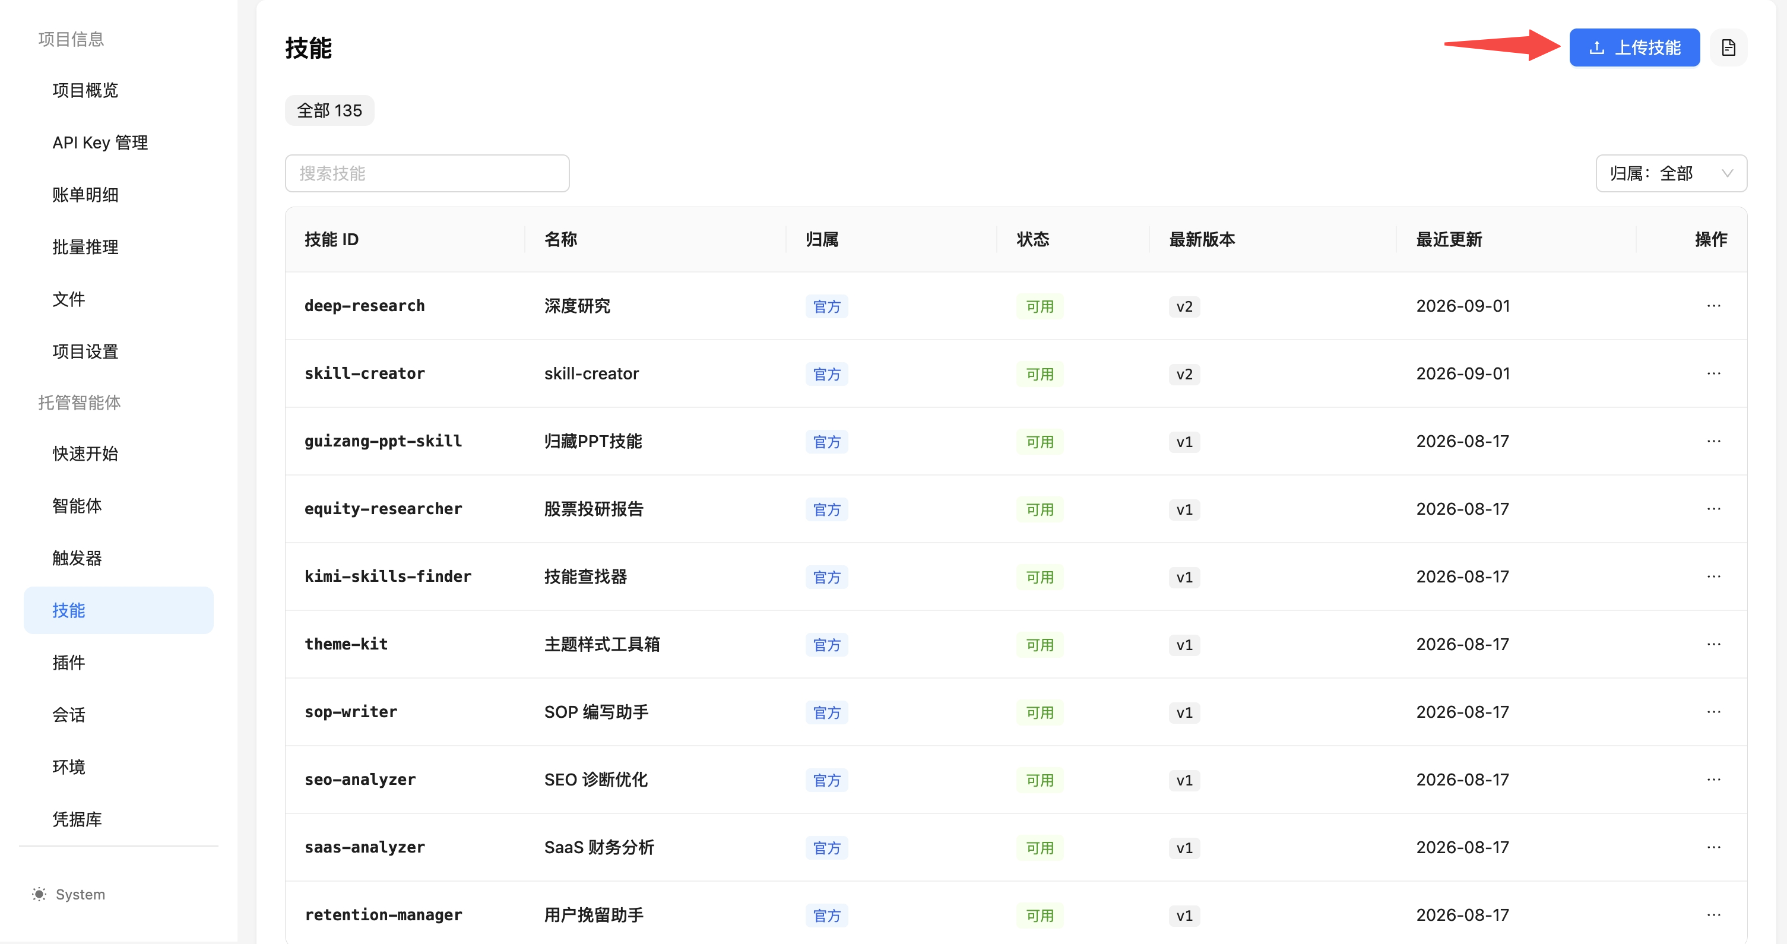Go to 快速开始 page
The height and width of the screenshot is (944, 1787).
click(119, 454)
